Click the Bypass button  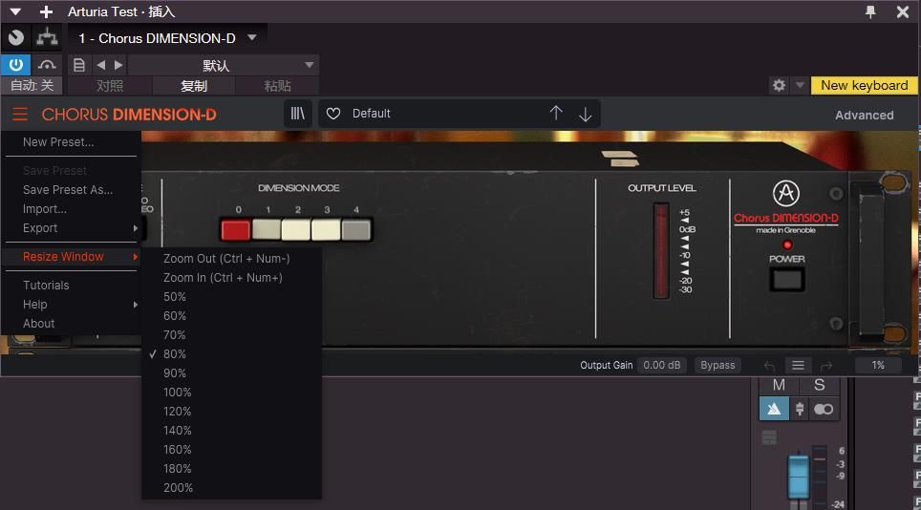click(718, 365)
